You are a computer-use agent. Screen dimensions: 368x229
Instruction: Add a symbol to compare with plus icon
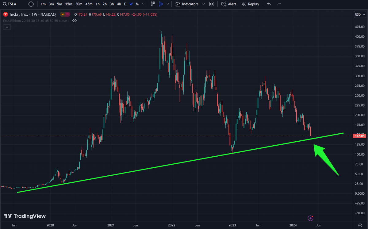(31, 4)
